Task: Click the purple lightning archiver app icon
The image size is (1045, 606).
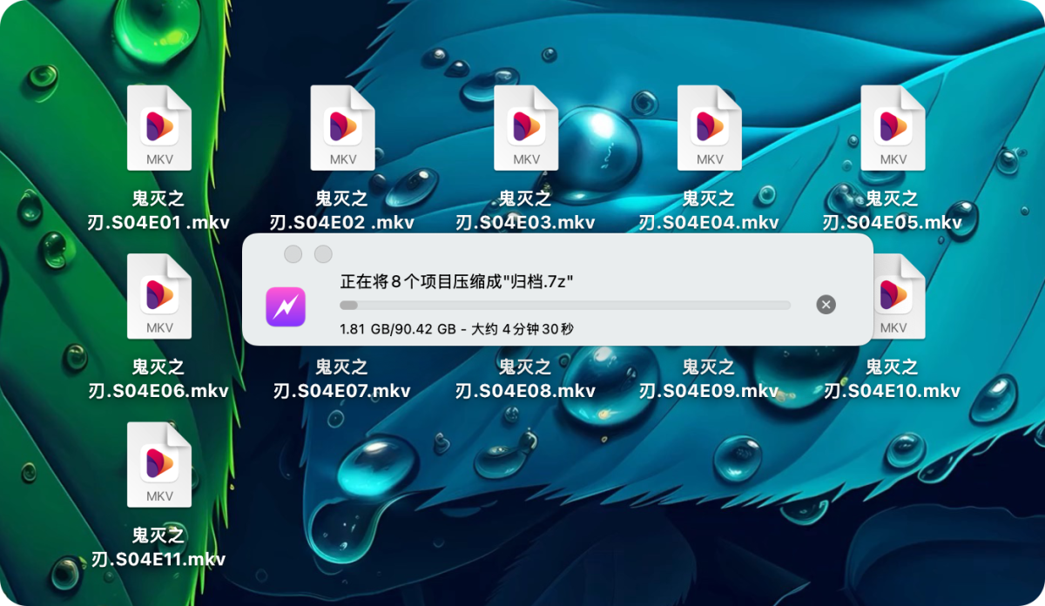Action: click(286, 306)
